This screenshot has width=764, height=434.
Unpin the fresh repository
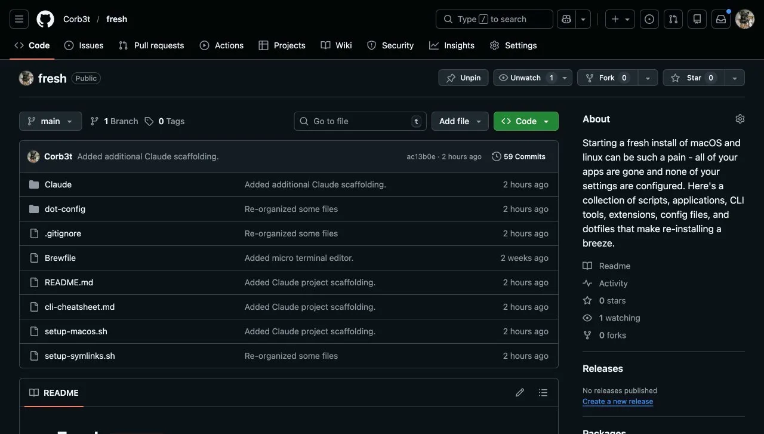(463, 78)
